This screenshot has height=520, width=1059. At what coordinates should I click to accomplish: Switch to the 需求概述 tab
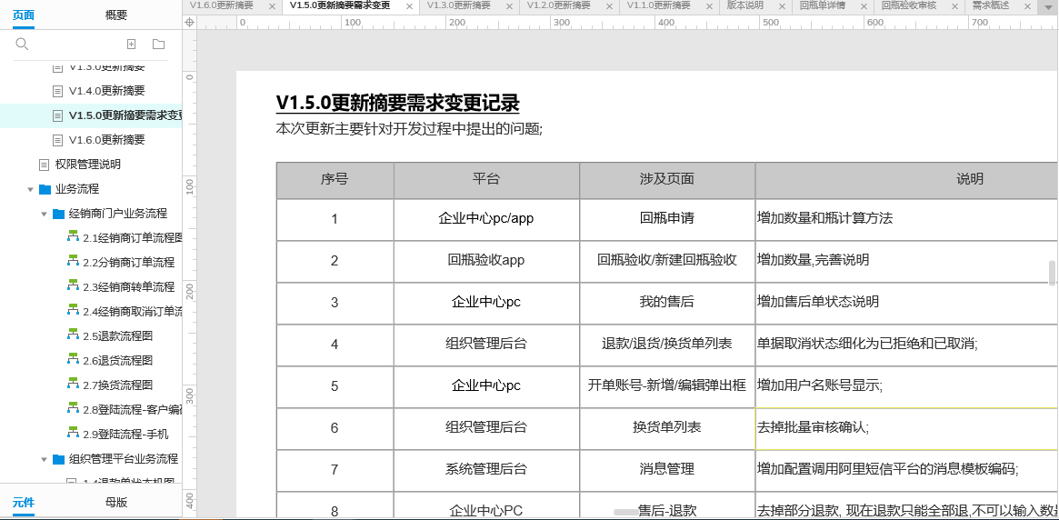tap(991, 5)
